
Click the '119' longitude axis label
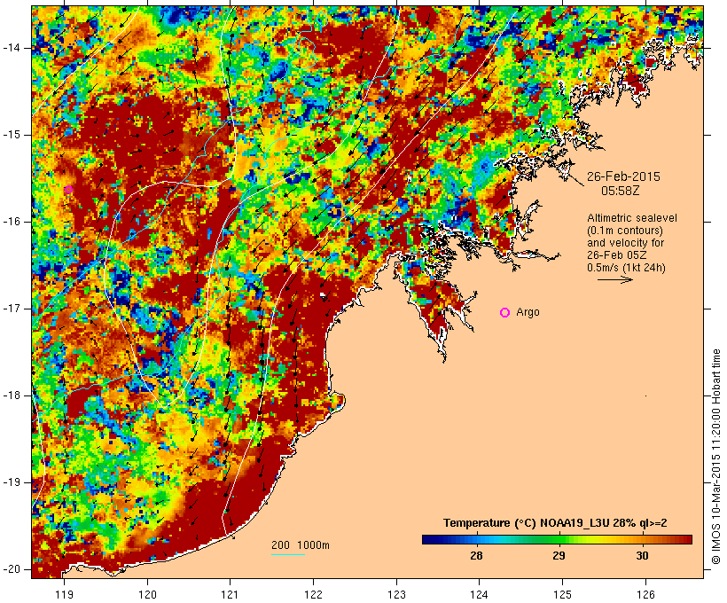point(64,594)
